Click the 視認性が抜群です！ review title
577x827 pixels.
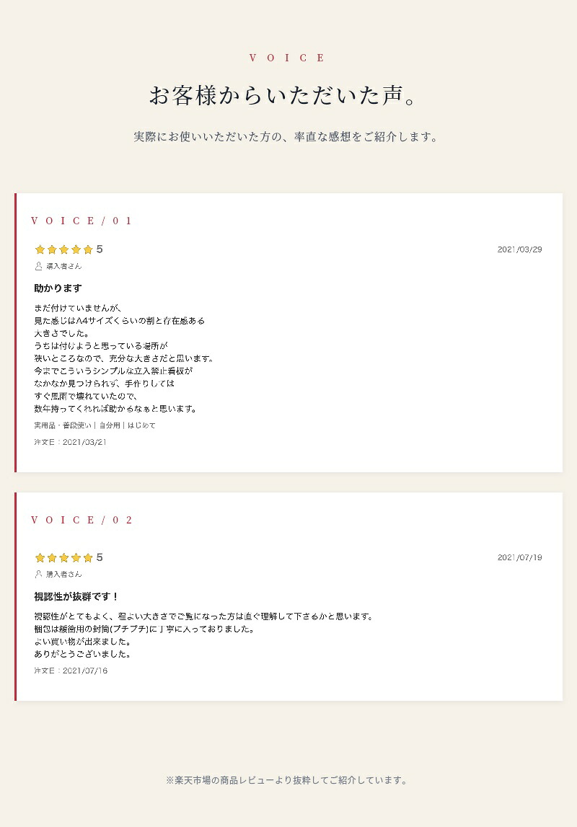(x=76, y=596)
